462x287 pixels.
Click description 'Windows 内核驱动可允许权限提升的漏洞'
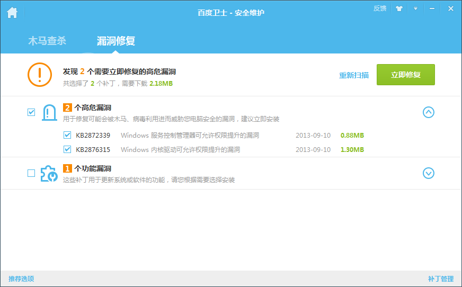pos(180,149)
